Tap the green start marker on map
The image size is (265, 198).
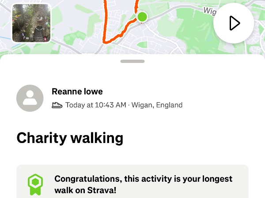pyautogui.click(x=142, y=17)
